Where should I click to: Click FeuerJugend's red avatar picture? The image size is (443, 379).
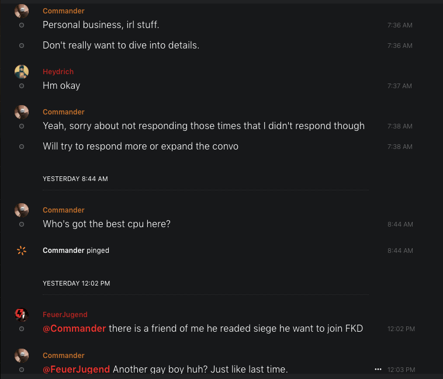coord(22,315)
